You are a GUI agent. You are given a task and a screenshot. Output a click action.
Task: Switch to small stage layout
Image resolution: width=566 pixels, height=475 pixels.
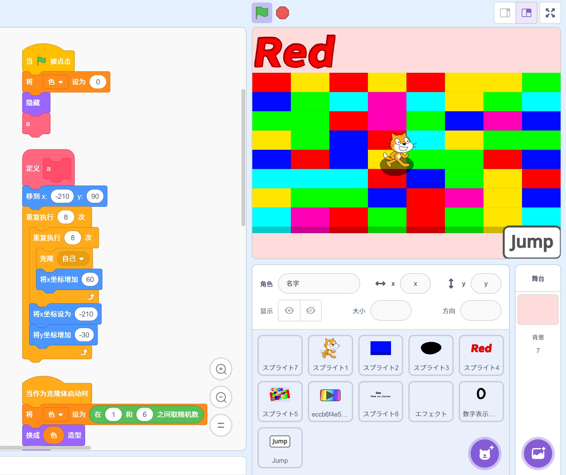tap(505, 13)
